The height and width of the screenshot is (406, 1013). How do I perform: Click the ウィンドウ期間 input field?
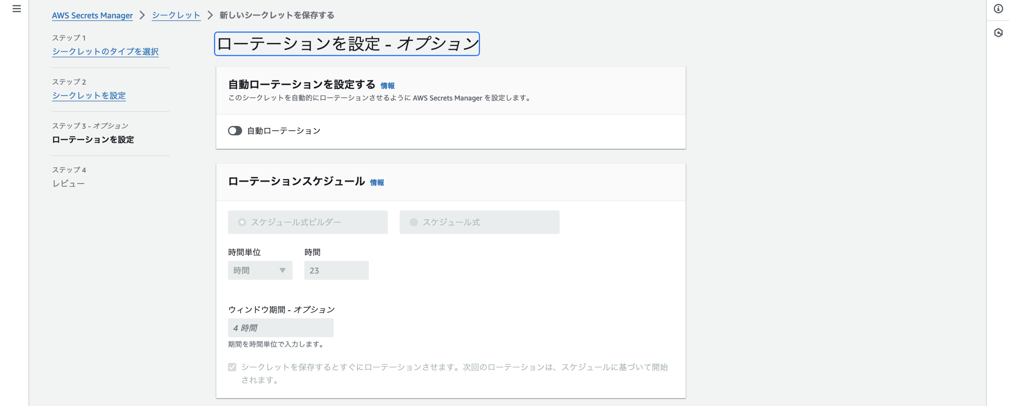tap(280, 328)
